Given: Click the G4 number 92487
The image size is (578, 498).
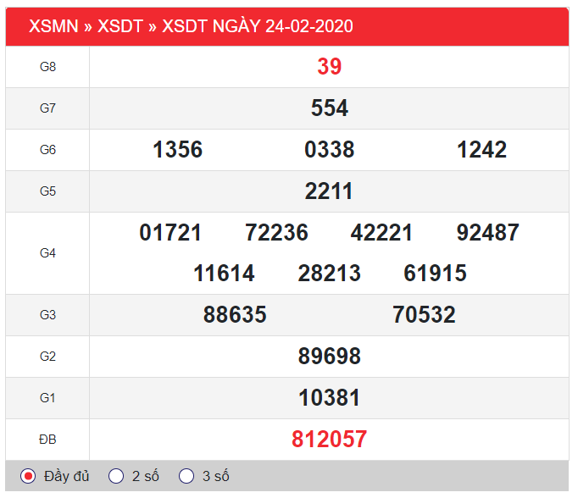Looking at the screenshot, I should (487, 233).
